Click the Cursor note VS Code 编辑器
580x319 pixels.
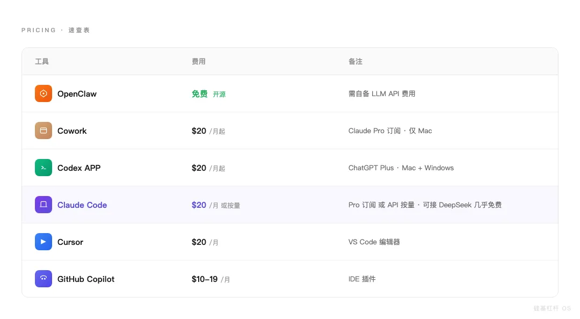(374, 242)
